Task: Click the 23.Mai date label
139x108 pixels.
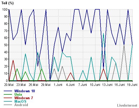Action: pyautogui.click(x=21, y=85)
